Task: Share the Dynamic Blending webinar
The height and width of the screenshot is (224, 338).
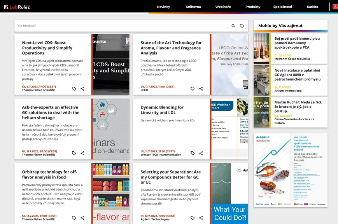Action: click(201, 153)
